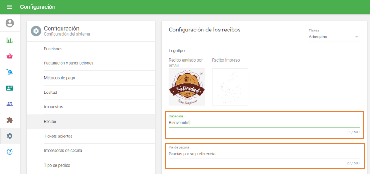
Task: Click the Configuración title in top bar
Action: click(37, 7)
